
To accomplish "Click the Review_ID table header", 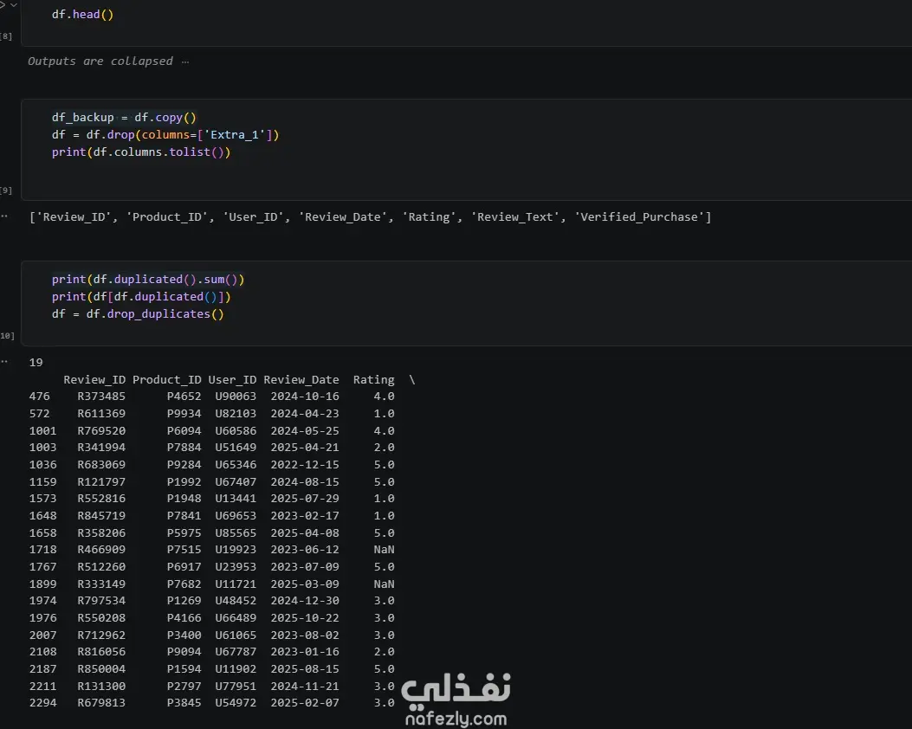I will pyautogui.click(x=94, y=379).
